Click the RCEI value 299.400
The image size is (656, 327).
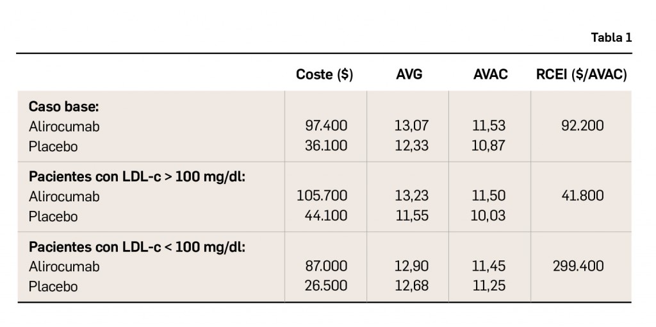tap(578, 266)
